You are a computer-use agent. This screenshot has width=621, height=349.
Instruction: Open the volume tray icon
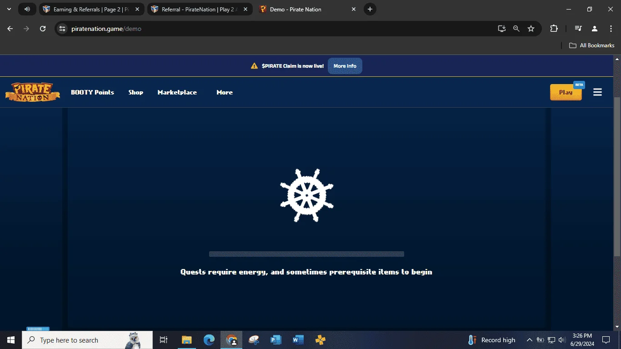(x=562, y=340)
